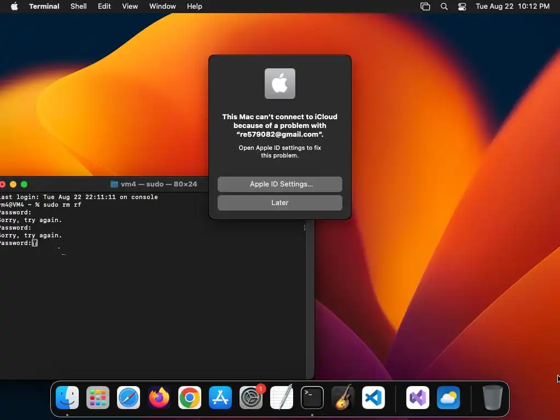This screenshot has width=560, height=420.
Task: Open the Help menu
Action: pos(194,7)
